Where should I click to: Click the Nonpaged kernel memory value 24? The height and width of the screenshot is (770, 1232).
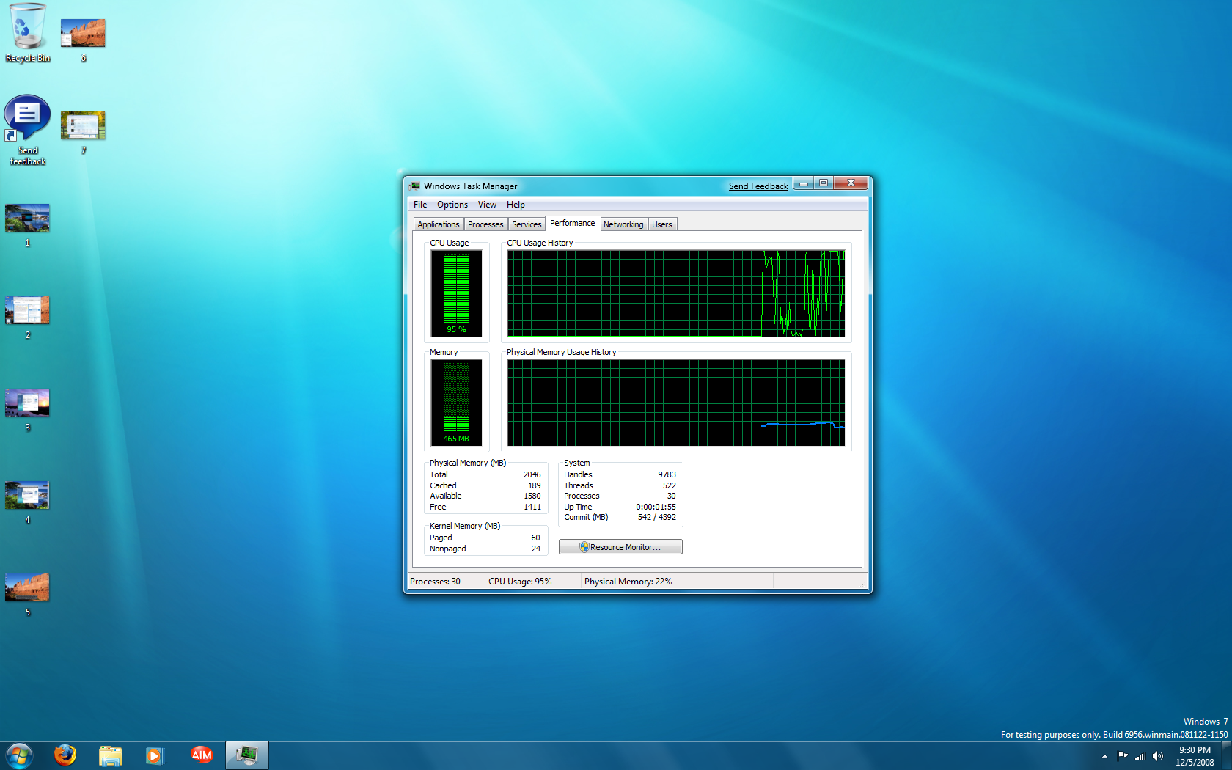(535, 549)
